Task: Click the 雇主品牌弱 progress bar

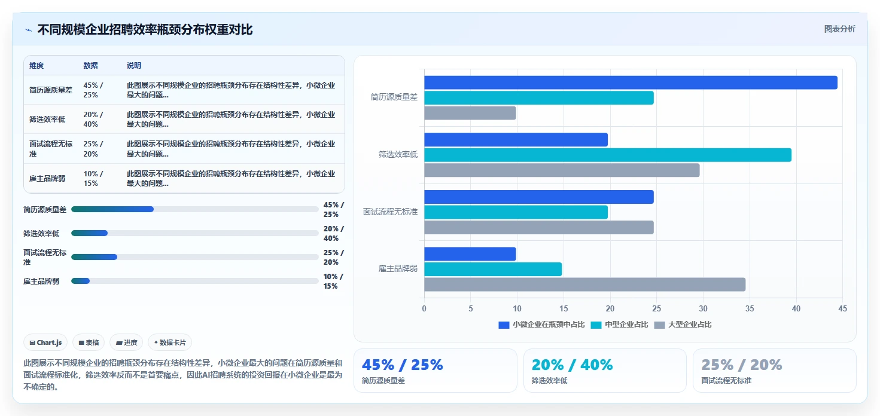Action: pos(194,281)
